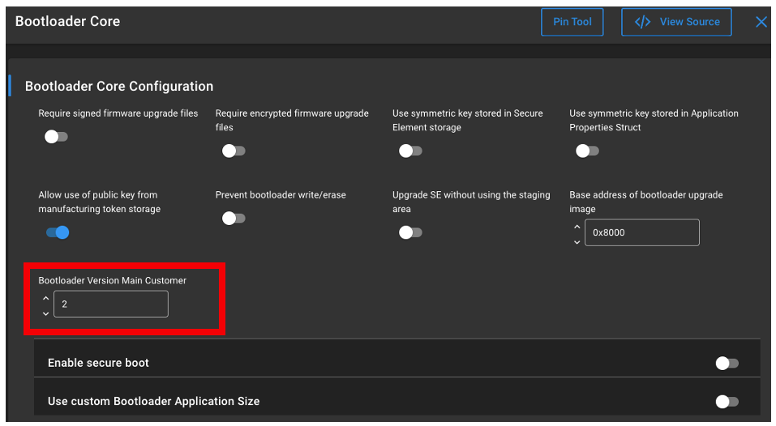The height and width of the screenshot is (426, 776).
Task: Turn on the Enable secure boot switch
Action: pyautogui.click(x=727, y=363)
